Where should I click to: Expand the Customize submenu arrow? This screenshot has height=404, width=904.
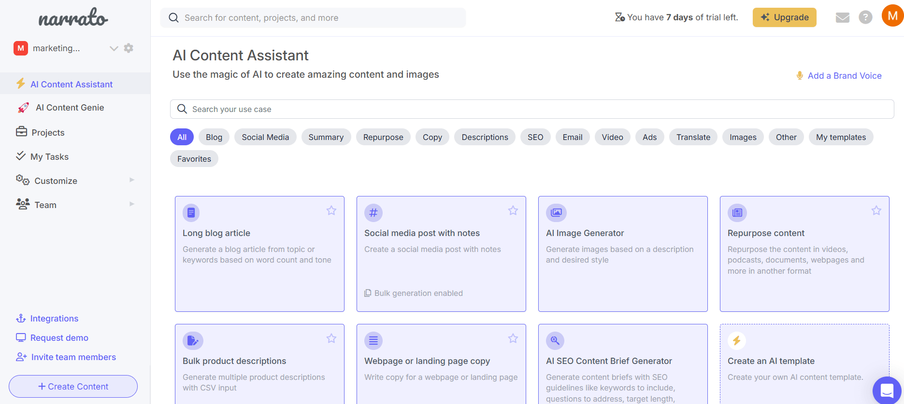click(132, 180)
